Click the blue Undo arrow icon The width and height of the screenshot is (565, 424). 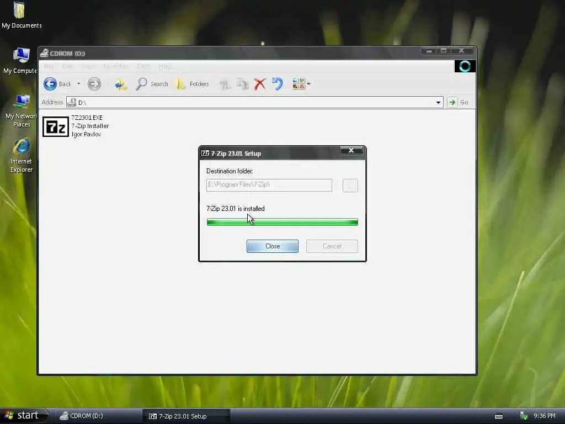(x=278, y=84)
